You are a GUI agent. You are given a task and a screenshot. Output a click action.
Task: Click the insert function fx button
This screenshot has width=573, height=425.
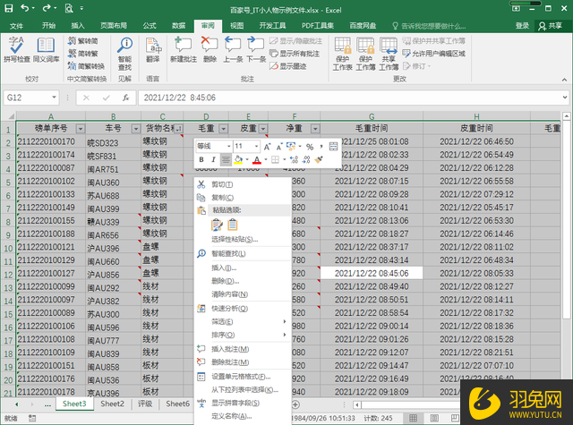click(x=125, y=98)
